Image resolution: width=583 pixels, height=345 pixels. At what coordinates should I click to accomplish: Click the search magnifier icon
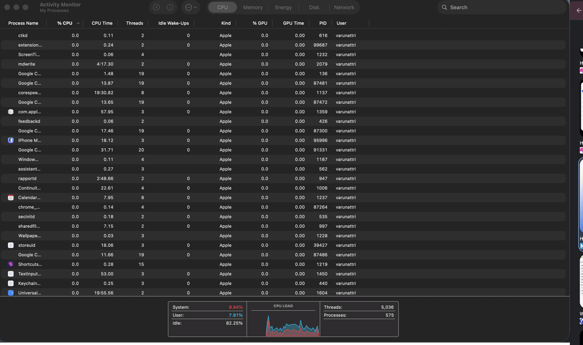click(x=444, y=7)
